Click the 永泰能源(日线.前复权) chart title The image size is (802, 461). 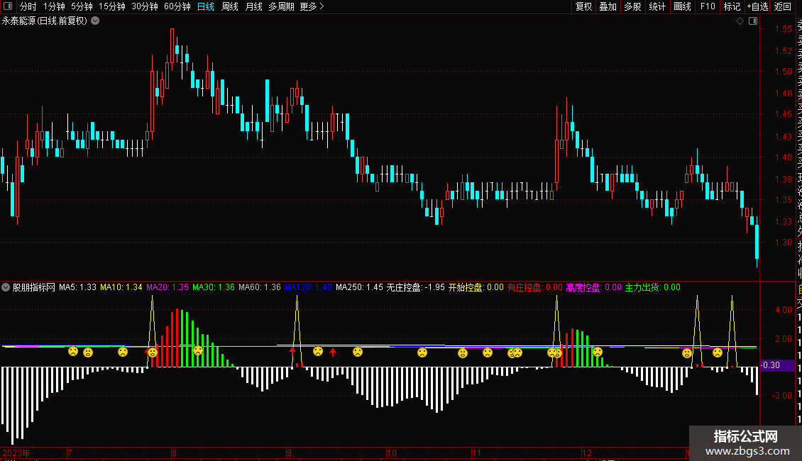click(45, 21)
